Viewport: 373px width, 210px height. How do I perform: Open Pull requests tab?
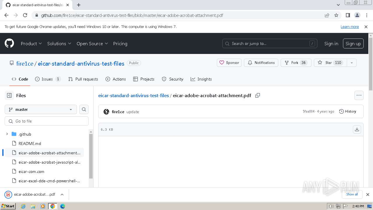pos(83,79)
